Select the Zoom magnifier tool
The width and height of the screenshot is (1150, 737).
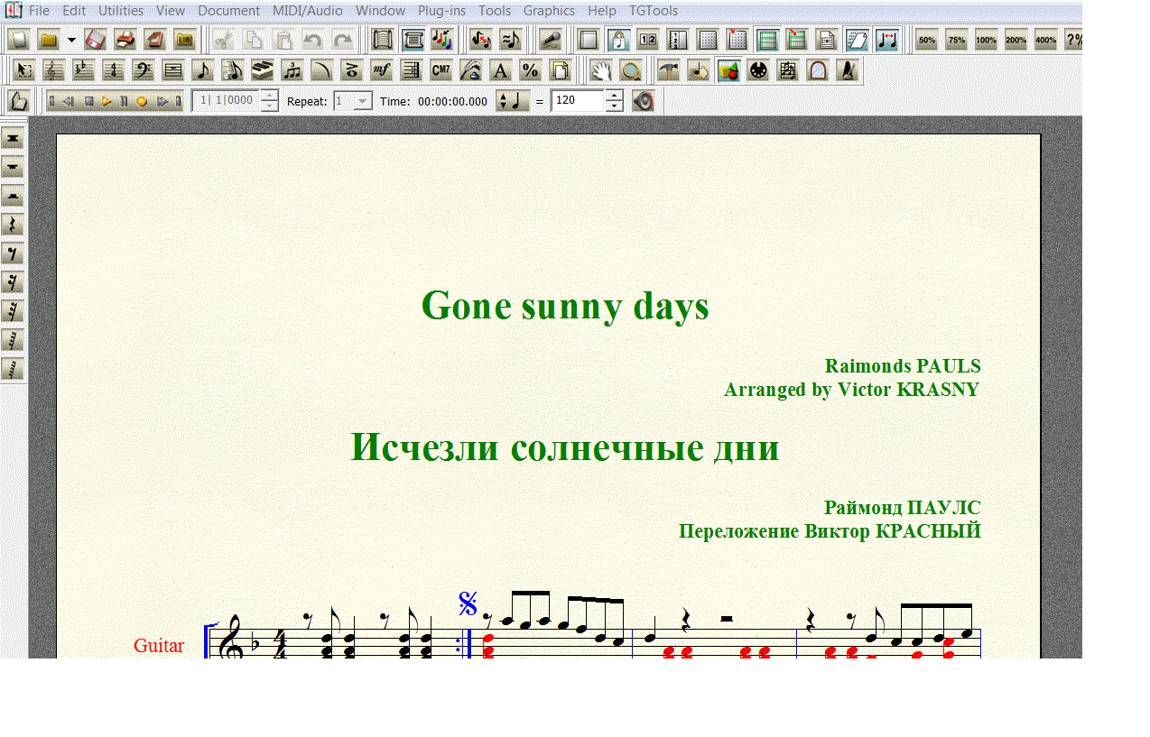pos(631,70)
